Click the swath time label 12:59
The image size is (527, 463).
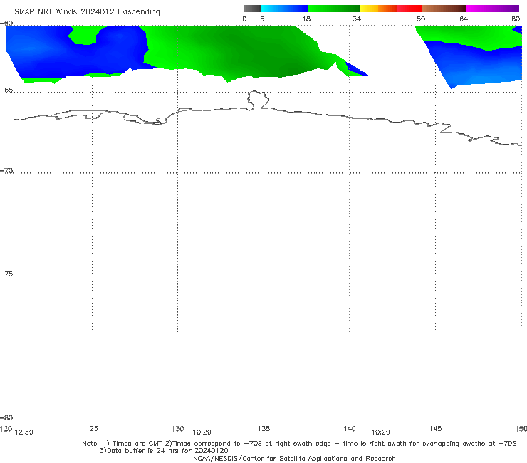24,432
